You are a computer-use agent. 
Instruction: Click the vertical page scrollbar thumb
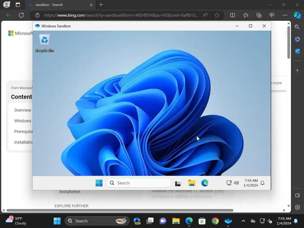point(289,42)
